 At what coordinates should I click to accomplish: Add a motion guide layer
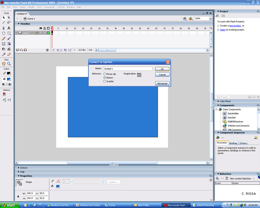tap(21, 50)
